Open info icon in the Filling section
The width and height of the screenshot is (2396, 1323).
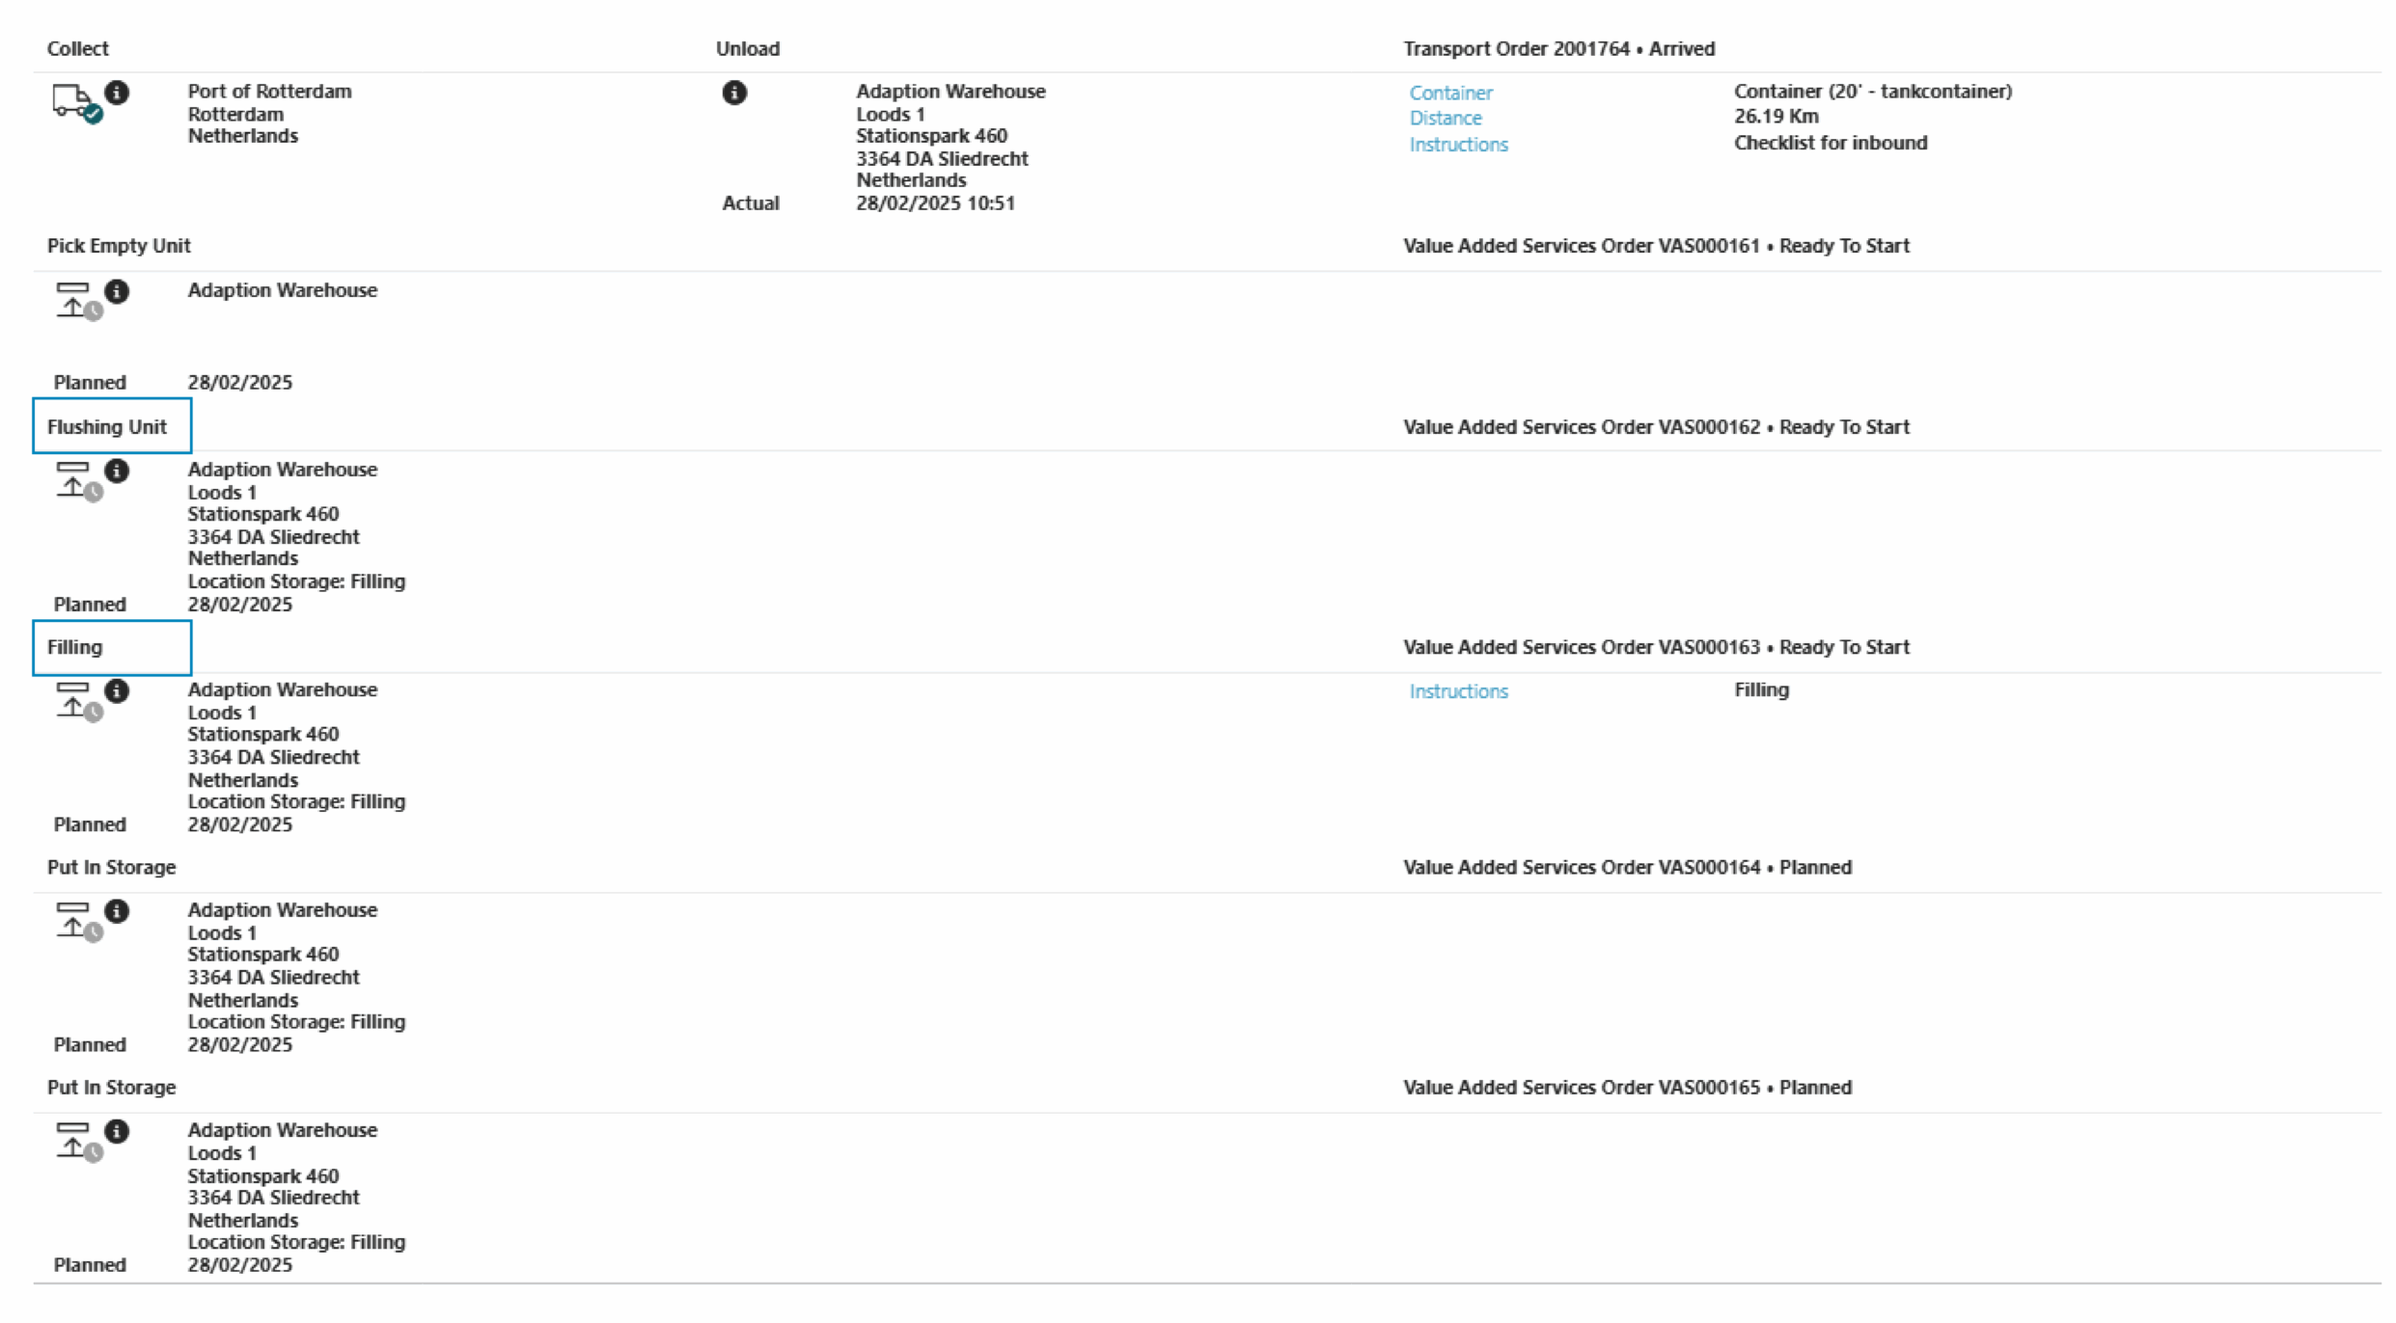(117, 690)
